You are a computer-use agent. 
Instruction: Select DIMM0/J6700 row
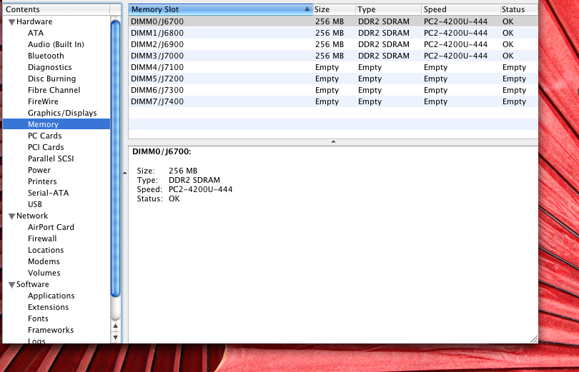tap(333, 21)
